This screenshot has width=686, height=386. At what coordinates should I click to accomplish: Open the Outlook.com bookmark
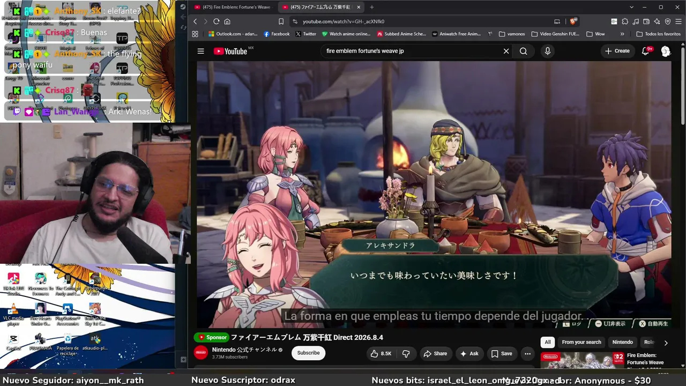coord(233,34)
